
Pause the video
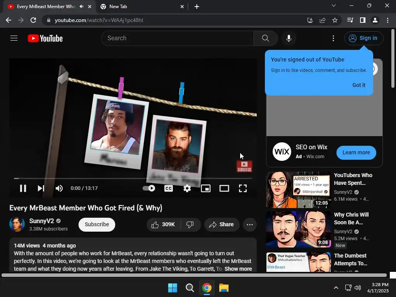(23, 188)
